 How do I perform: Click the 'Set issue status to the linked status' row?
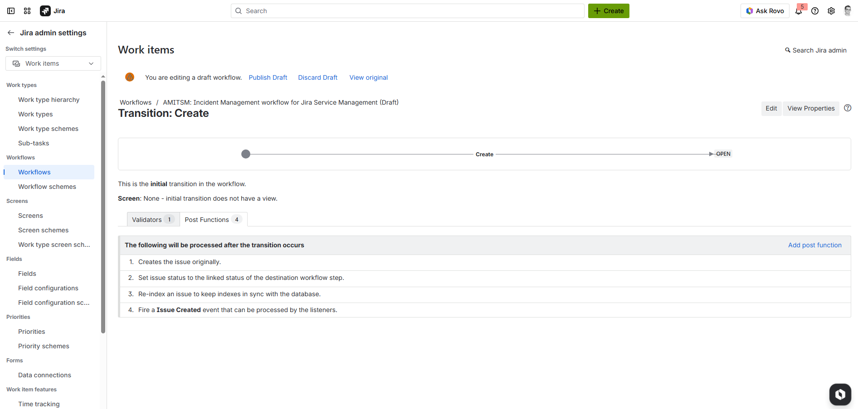[x=484, y=279]
